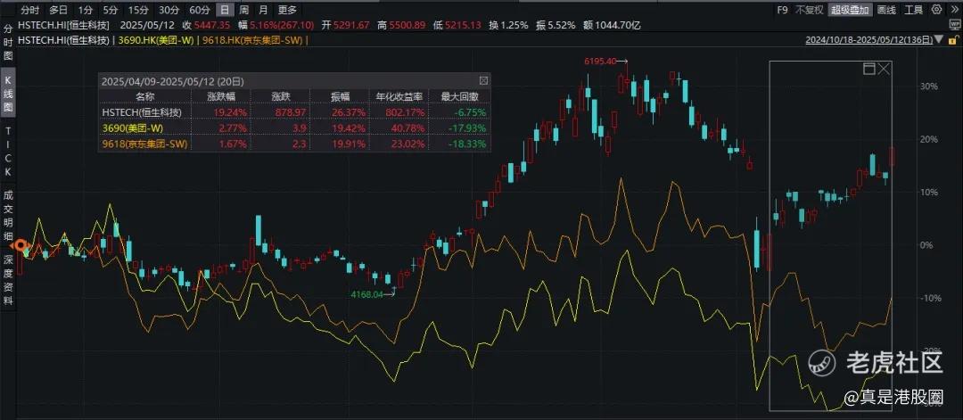The width and height of the screenshot is (963, 420).
Task: Select 60分 interval tab
Action: coord(199,10)
